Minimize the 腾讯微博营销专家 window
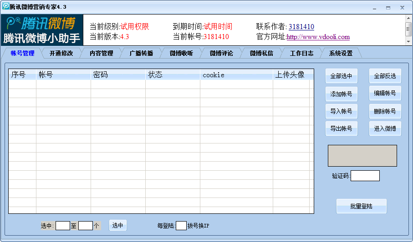413x242 pixels. pyautogui.click(x=374, y=8)
